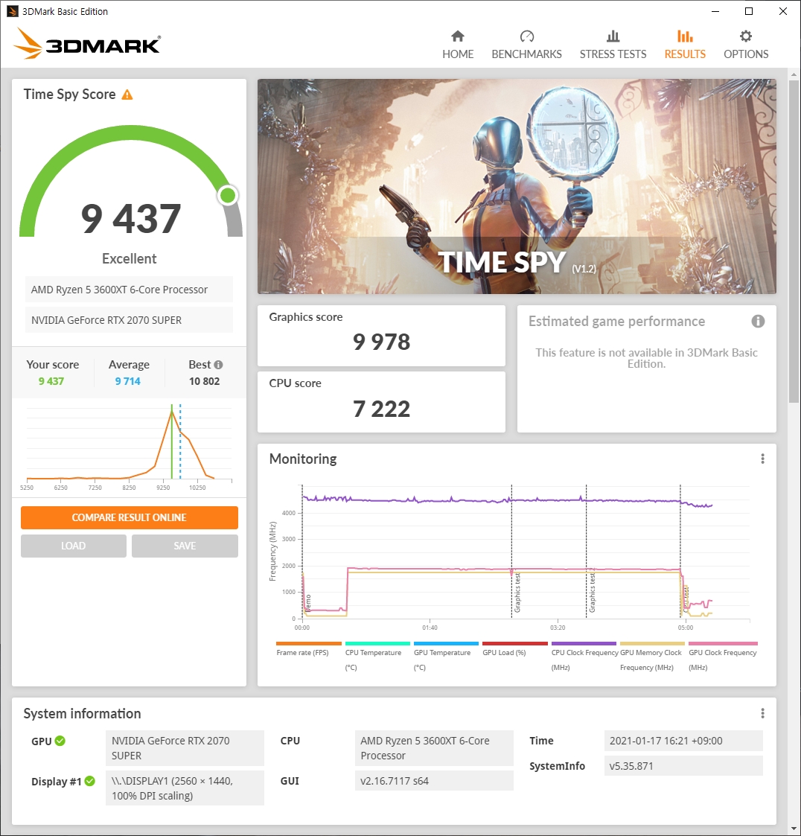Viewport: 801px width, 836px height.
Task: Click the Graphics test 1 marker line
Action: [x=511, y=552]
